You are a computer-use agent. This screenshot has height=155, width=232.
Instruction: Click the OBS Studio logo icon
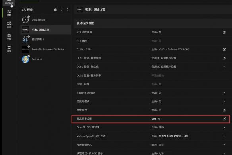pyautogui.click(x=25, y=20)
